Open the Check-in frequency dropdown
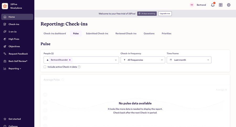The height and width of the screenshot is (127, 236). [143, 60]
